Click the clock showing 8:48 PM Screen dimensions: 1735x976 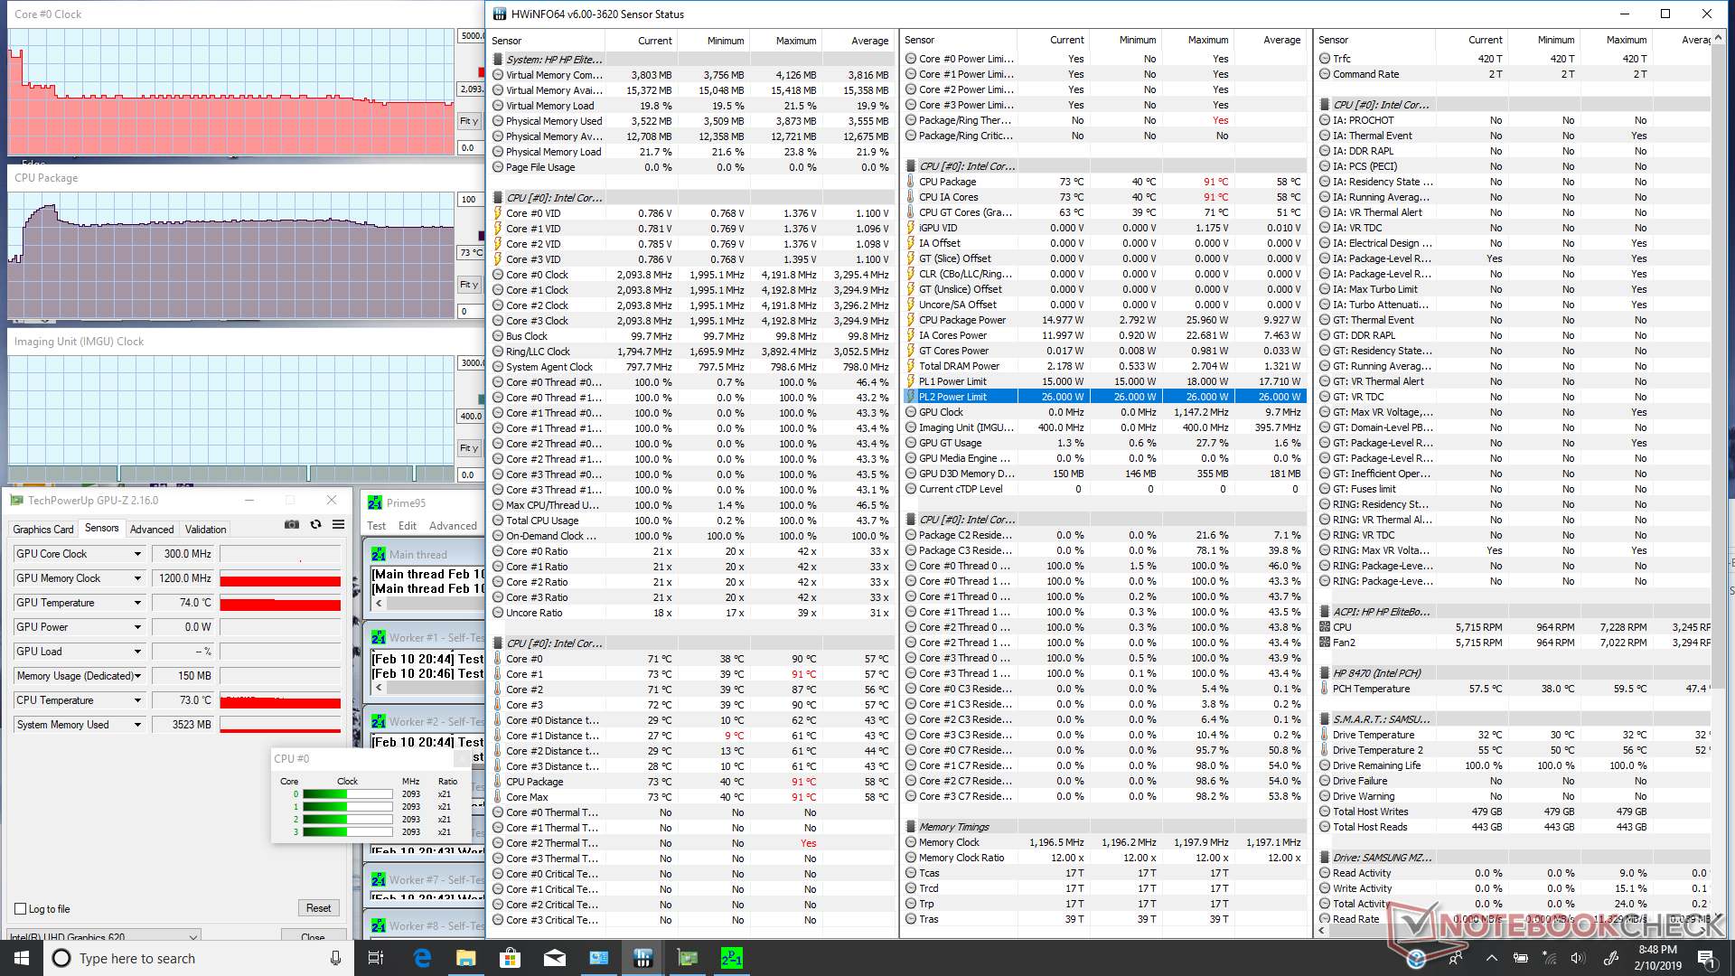pyautogui.click(x=1657, y=950)
